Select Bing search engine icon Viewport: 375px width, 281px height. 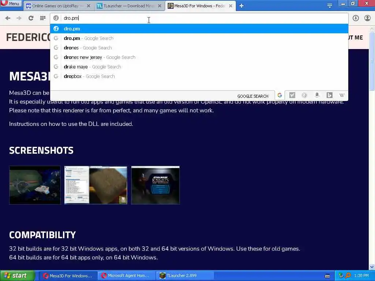point(329,95)
